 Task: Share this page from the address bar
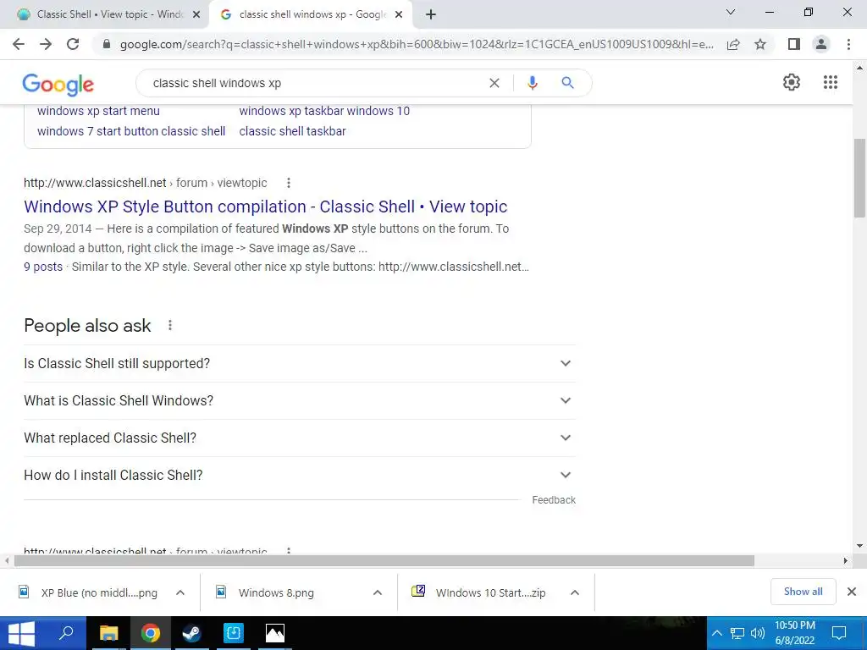click(733, 44)
